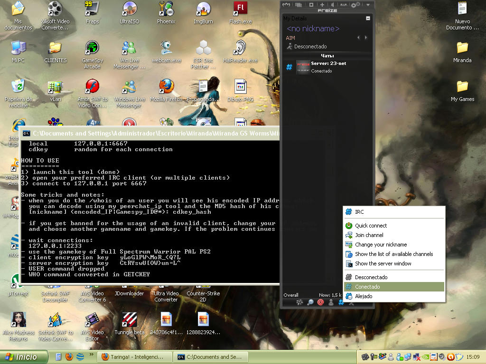Choose Quick connect from the menu

coord(394,226)
